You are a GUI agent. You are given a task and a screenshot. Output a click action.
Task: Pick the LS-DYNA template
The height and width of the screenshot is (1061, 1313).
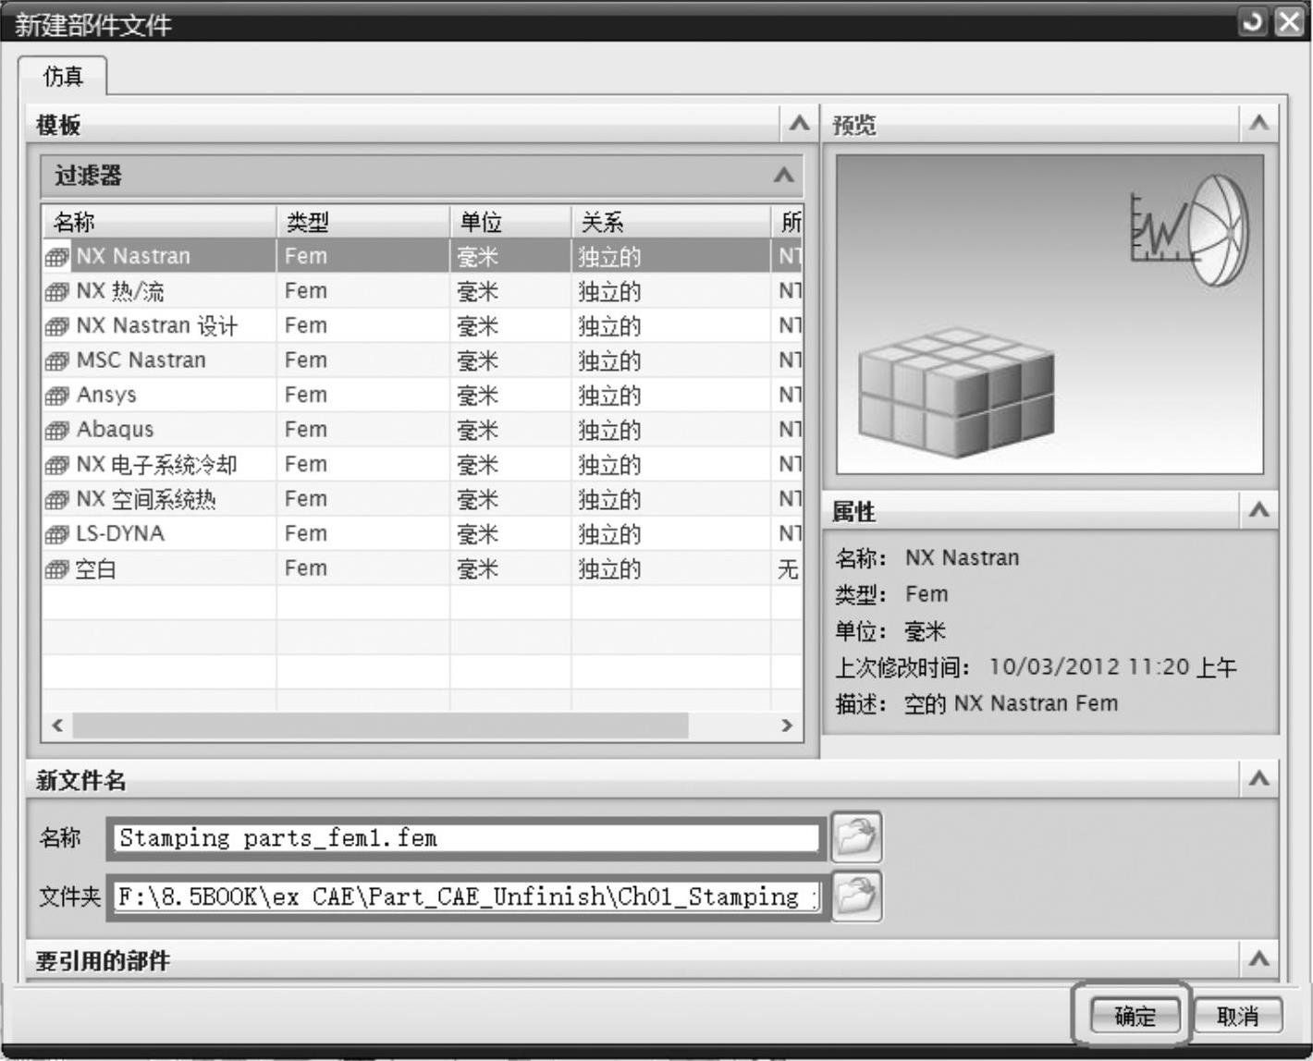[423, 533]
